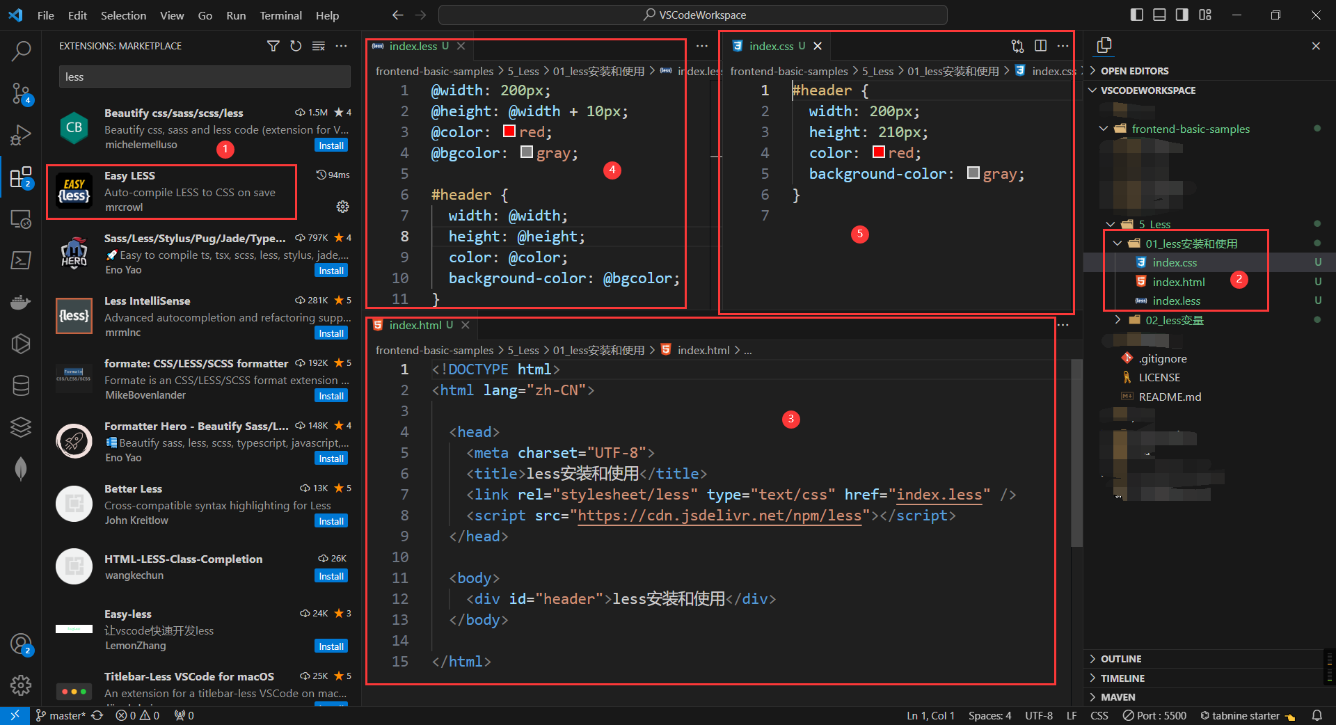Refresh the extensions marketplace list
Viewport: 1336px width, 725px height.
click(296, 46)
